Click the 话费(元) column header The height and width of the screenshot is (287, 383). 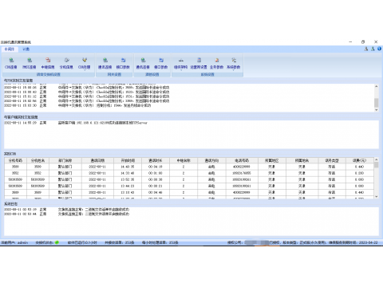(x=359, y=160)
